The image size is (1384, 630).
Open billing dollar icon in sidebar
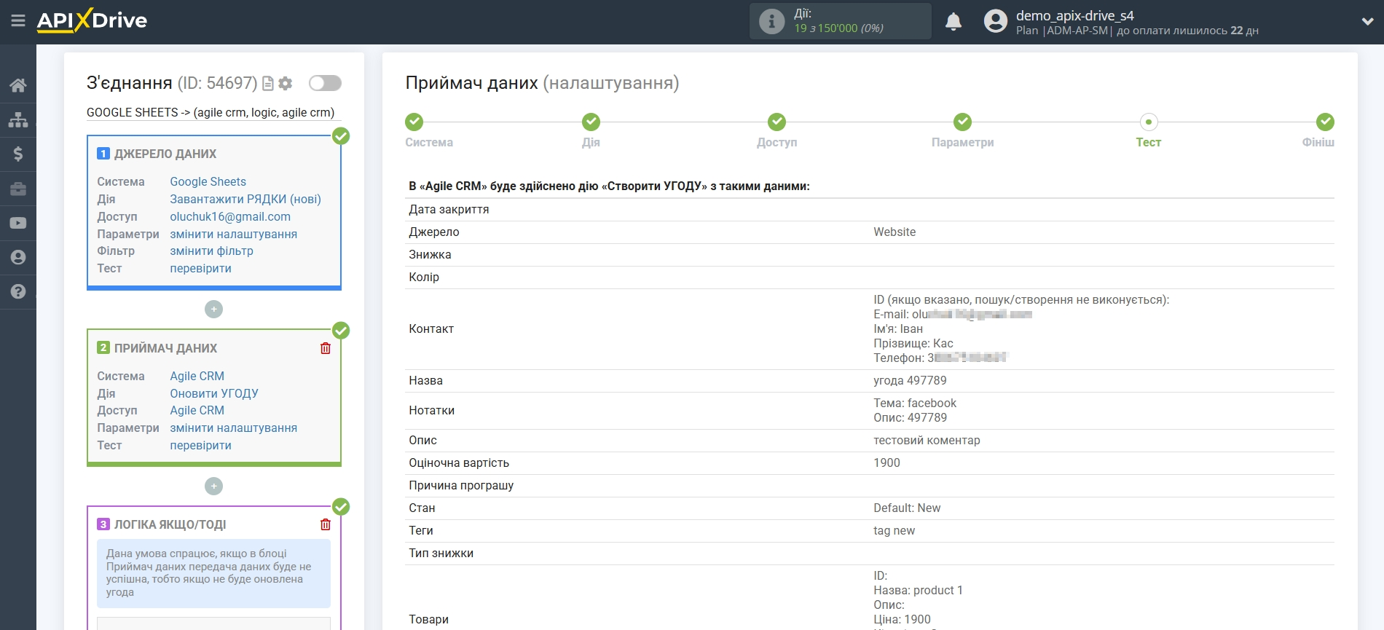[x=18, y=154]
